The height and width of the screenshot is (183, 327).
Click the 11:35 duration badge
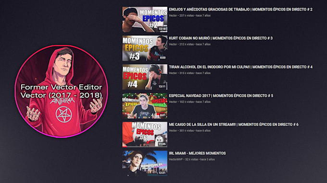point(162,144)
